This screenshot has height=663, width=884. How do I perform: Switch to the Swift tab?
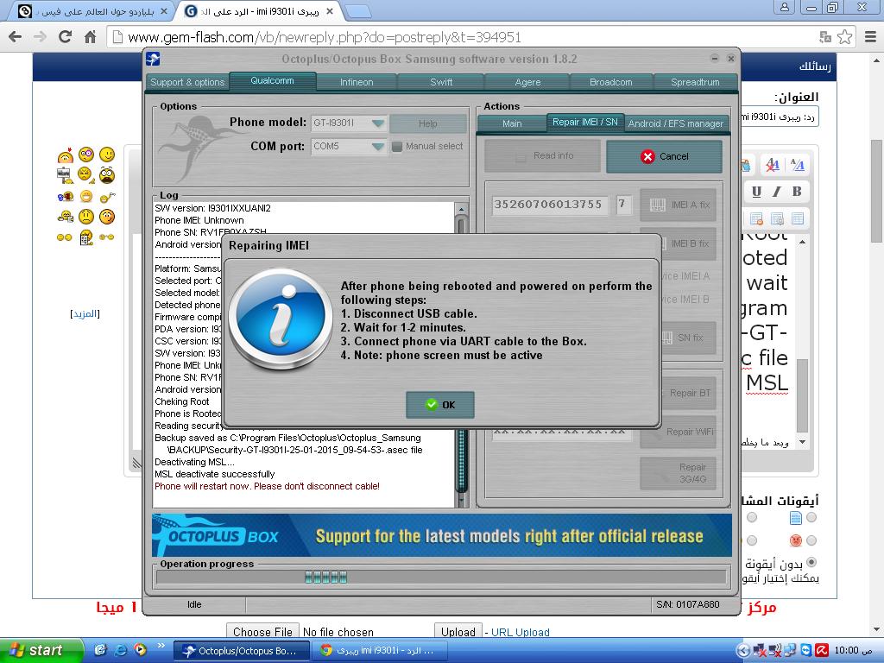click(441, 82)
